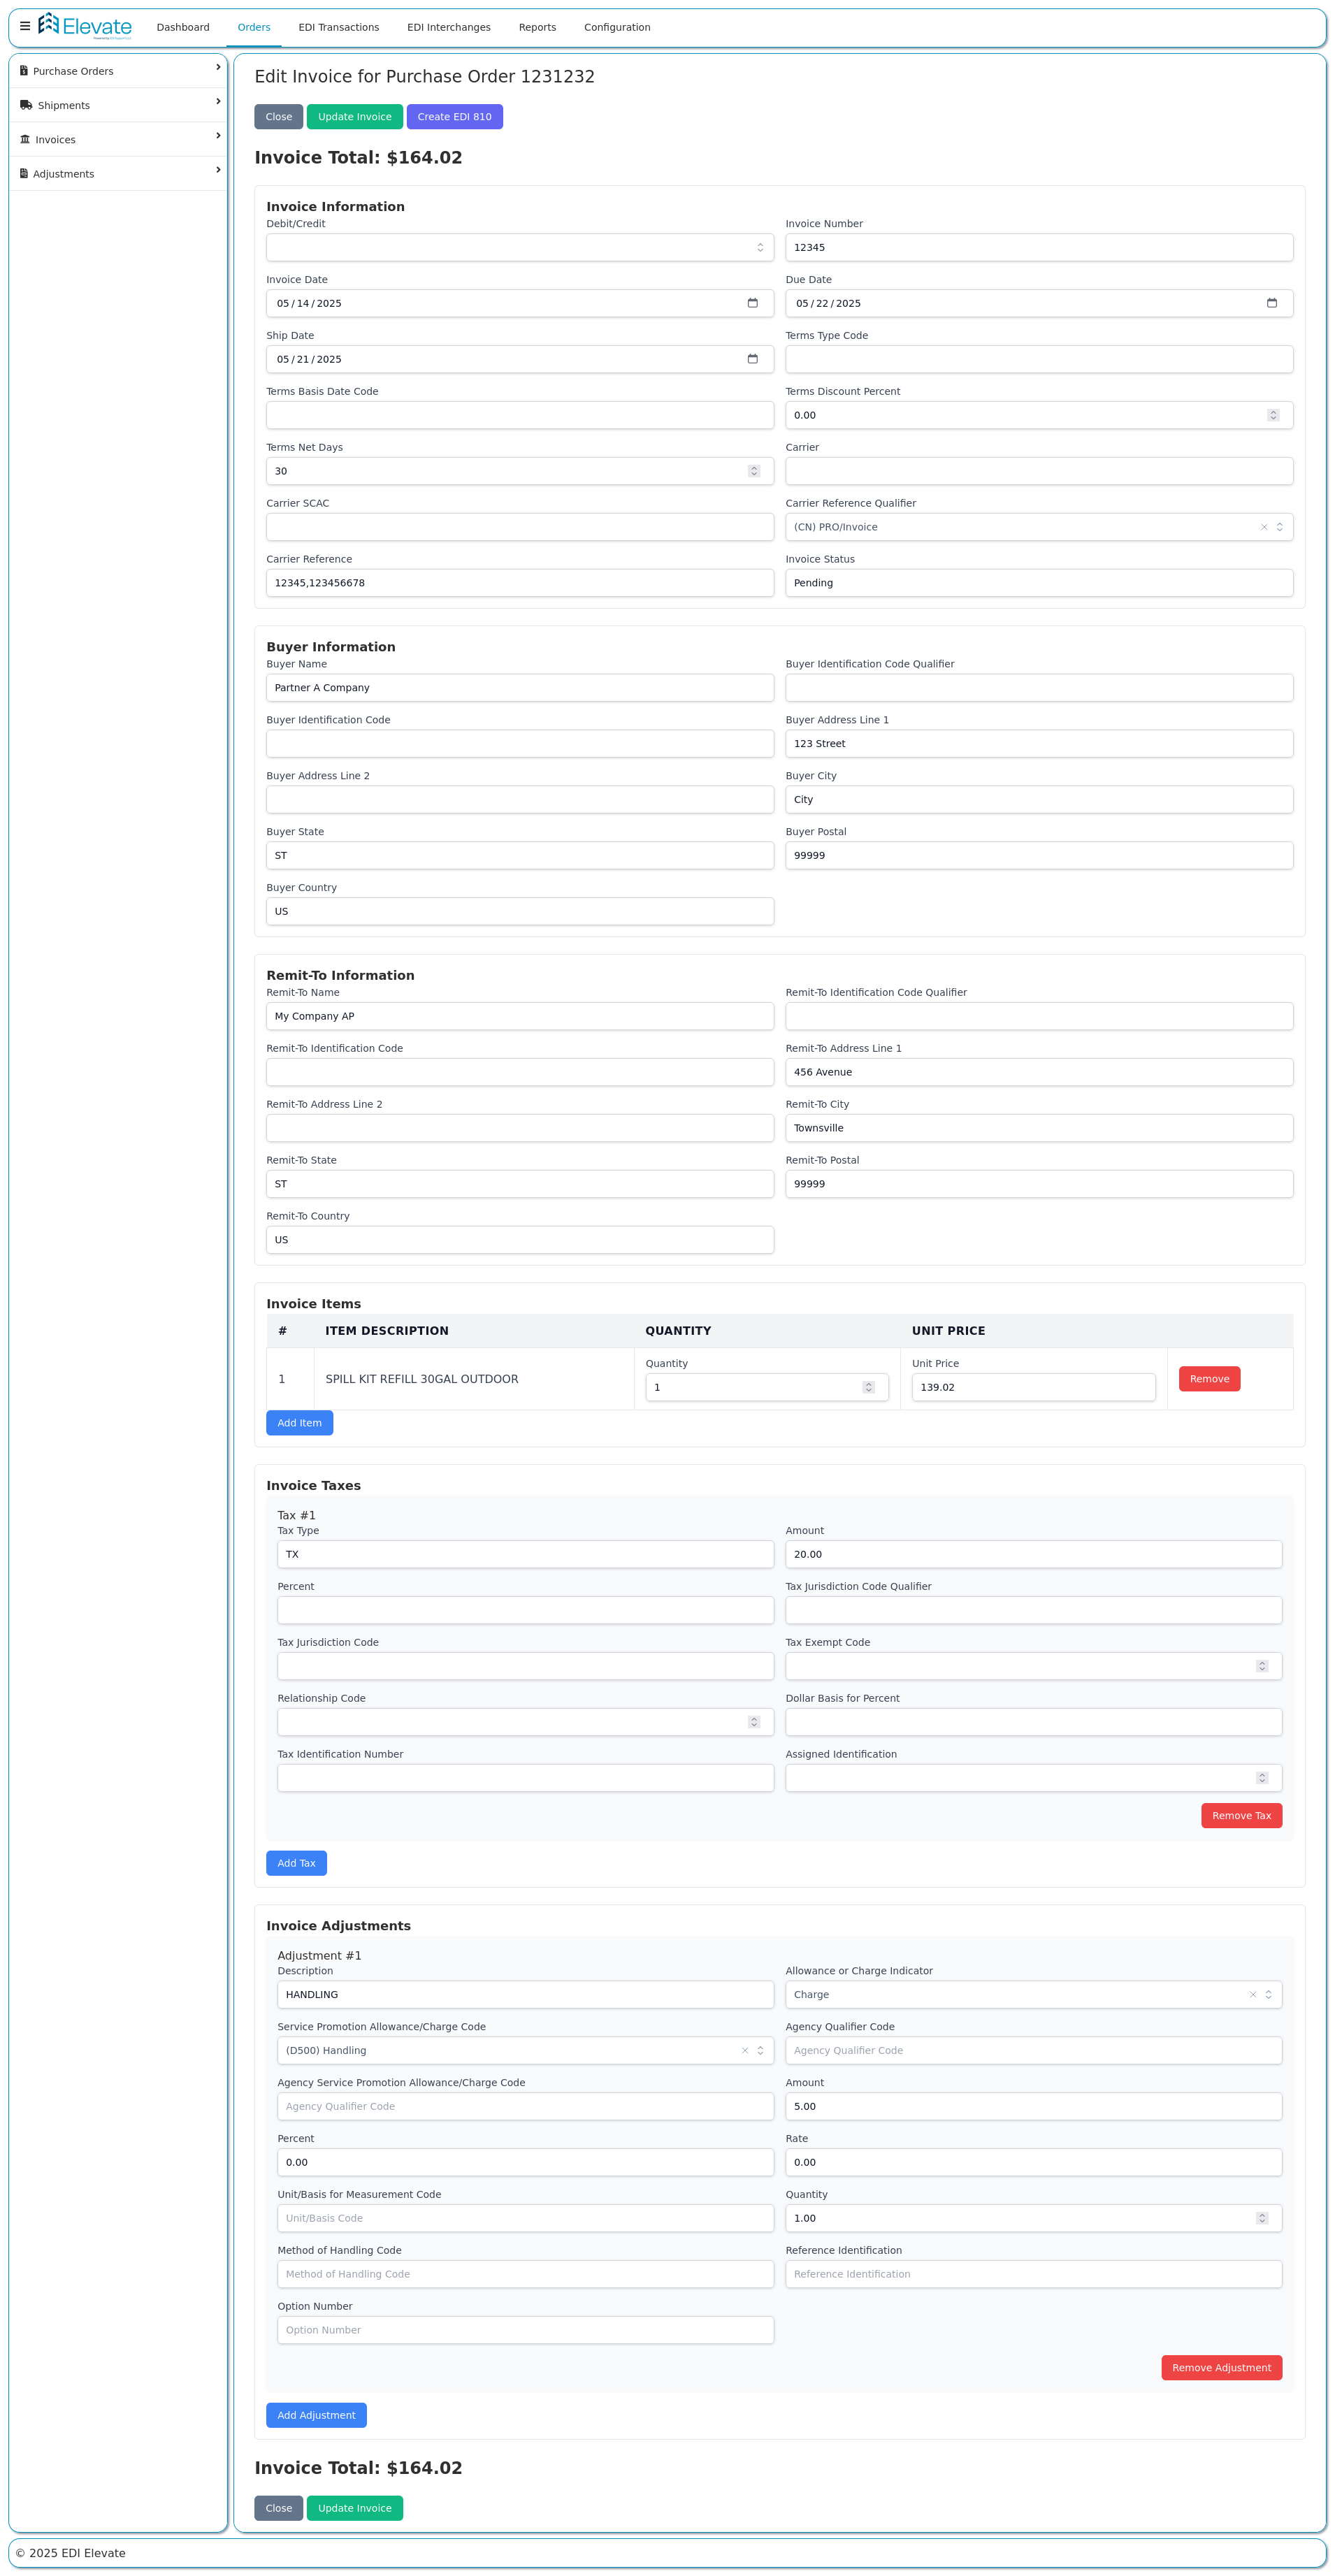Adjust the Terms Net Days stepper

pyautogui.click(x=754, y=471)
